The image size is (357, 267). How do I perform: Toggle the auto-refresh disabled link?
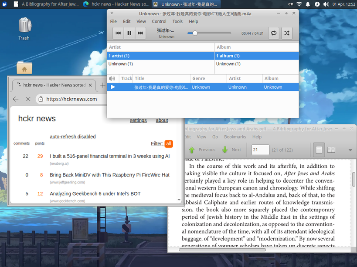73,137
